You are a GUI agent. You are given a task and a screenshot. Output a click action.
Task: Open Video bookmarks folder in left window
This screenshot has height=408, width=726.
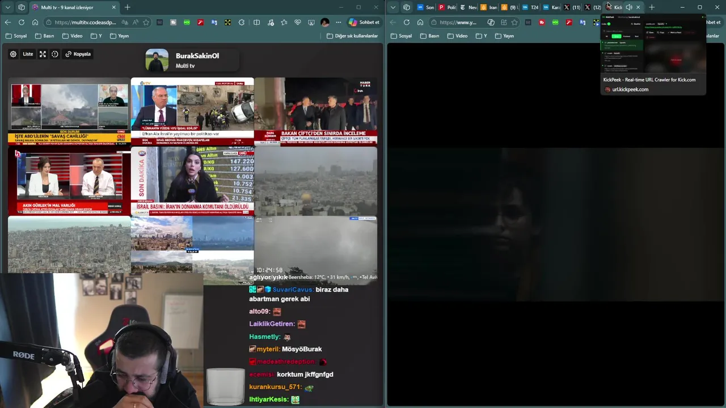[x=73, y=36]
